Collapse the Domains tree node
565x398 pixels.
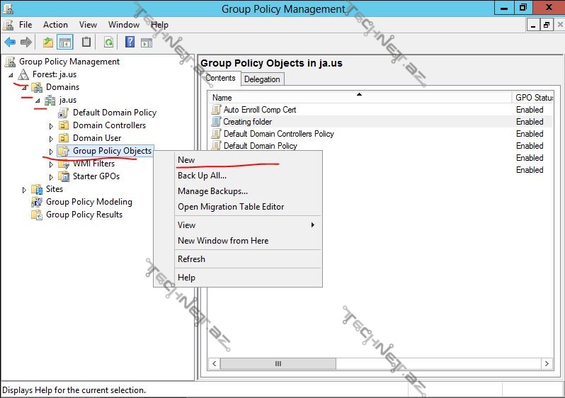click(24, 87)
